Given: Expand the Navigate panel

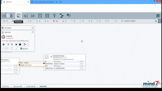Looking at the screenshot, I should (x=33, y=28).
